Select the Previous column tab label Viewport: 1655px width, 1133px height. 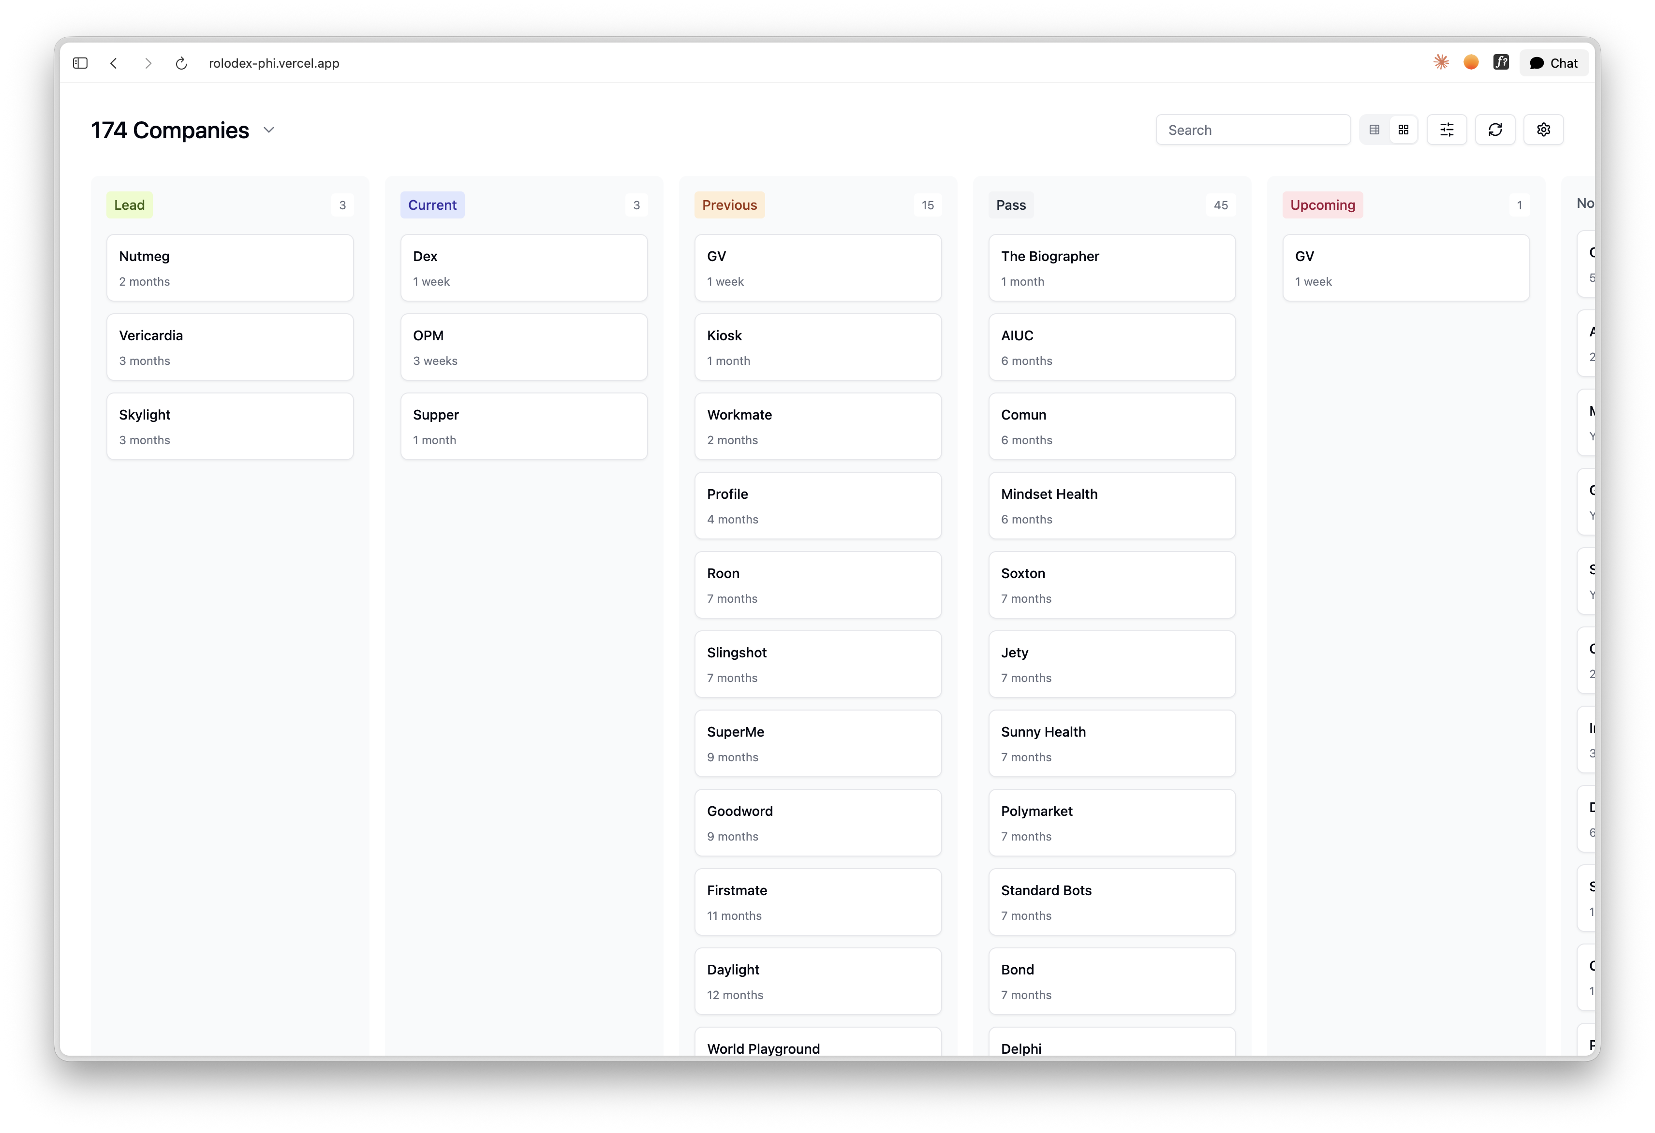click(729, 205)
